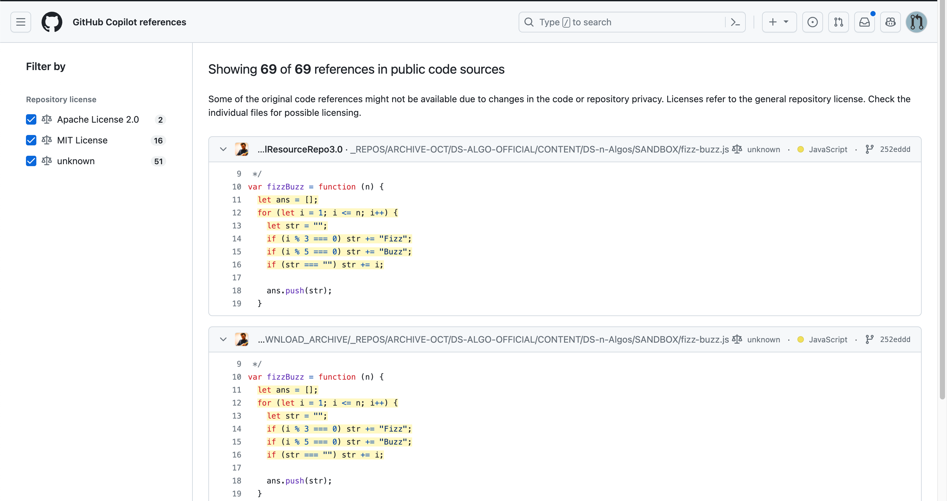Click the copilot extensions puzzle icon
Screen dimensions: 947x501
coord(891,22)
